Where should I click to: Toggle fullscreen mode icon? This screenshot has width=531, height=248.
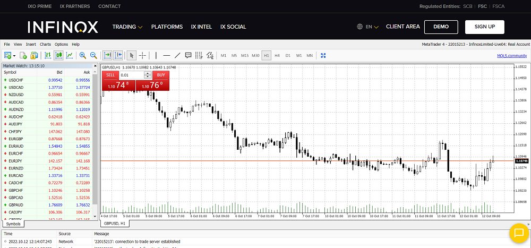(x=323, y=55)
